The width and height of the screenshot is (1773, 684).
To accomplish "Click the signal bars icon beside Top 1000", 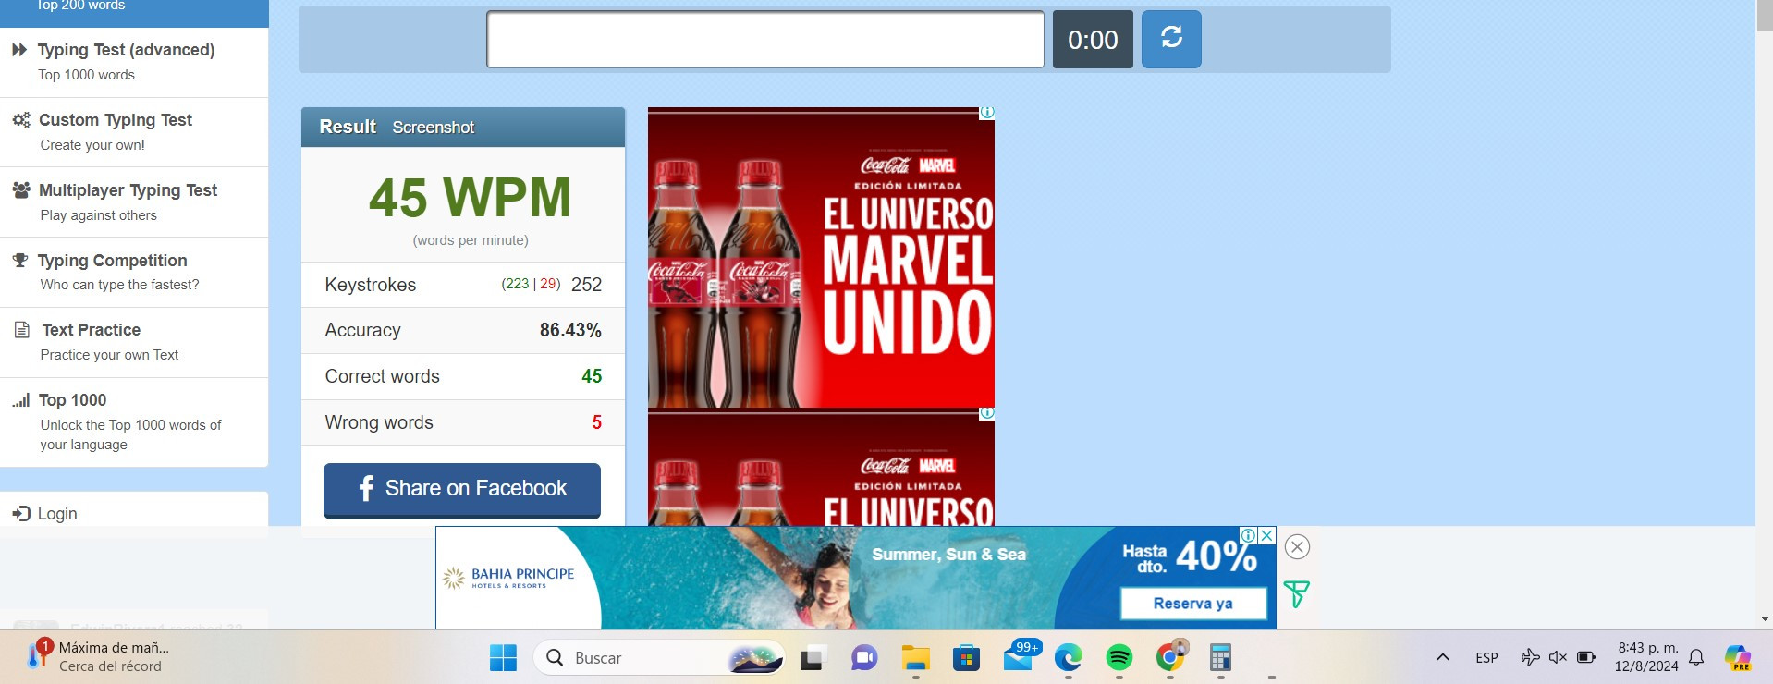I will [x=21, y=400].
